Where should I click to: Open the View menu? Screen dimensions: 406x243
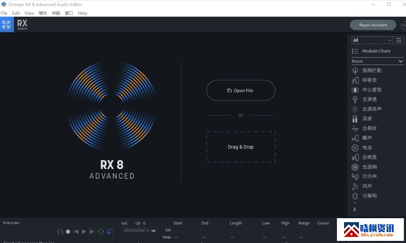tap(29, 13)
